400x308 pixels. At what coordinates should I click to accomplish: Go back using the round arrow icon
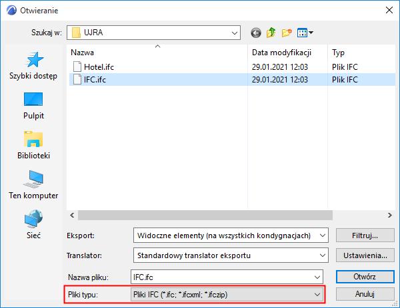coord(256,33)
